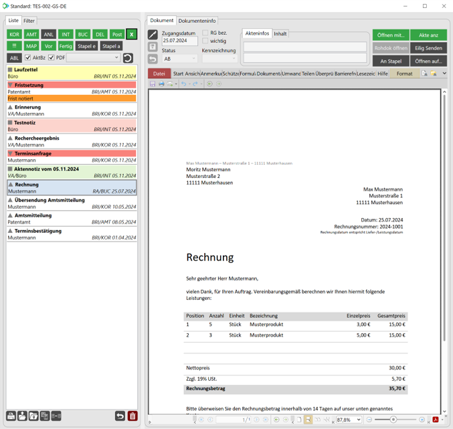
Task: Click the Öffnen mit... button
Action: (390, 35)
